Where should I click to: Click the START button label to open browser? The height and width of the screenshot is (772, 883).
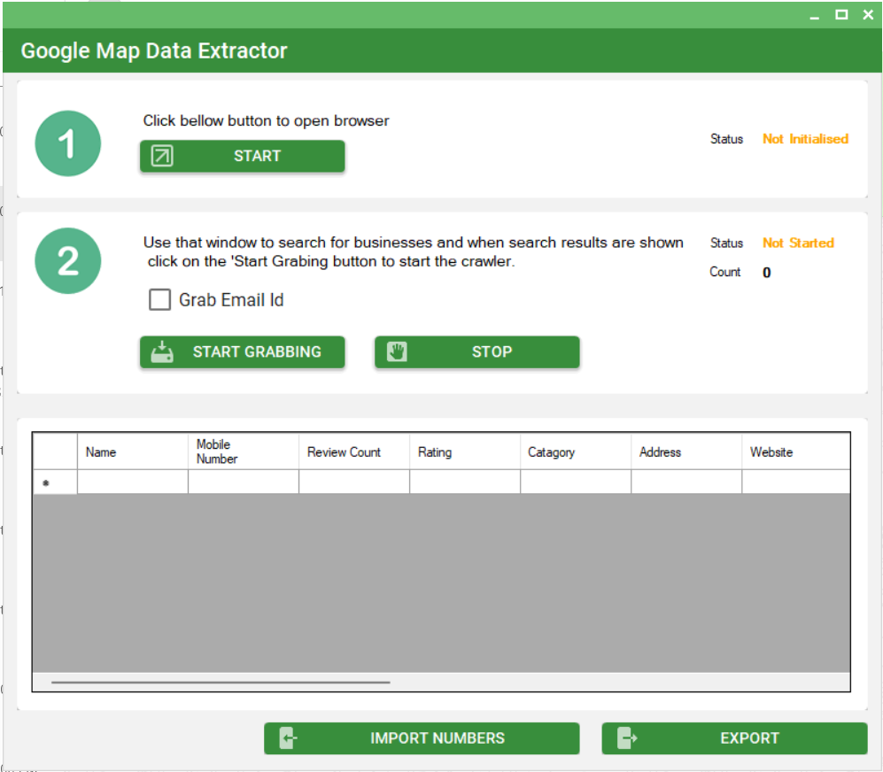tap(258, 156)
